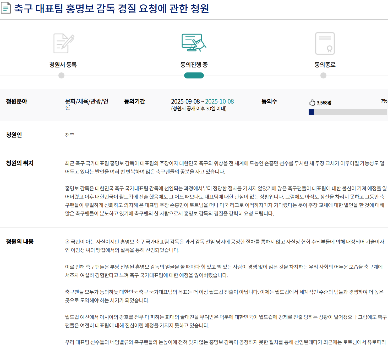Viewport: 388px width, 346px height.
Task: Click the paragraph starting 이로 인해 축구팬들은
Action: 224,271
